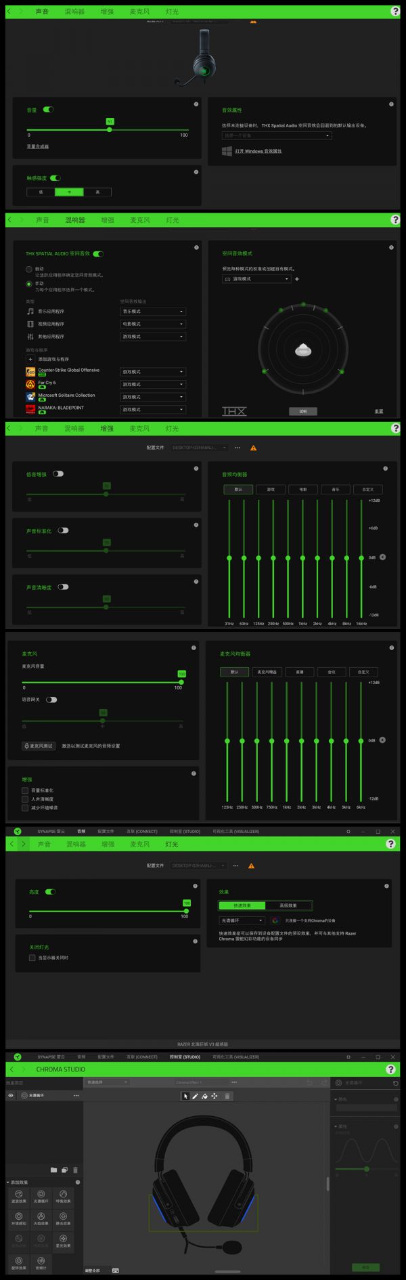Open the mode dropdown for Far Cry 6
This screenshot has height=1280, width=406.
(x=152, y=384)
